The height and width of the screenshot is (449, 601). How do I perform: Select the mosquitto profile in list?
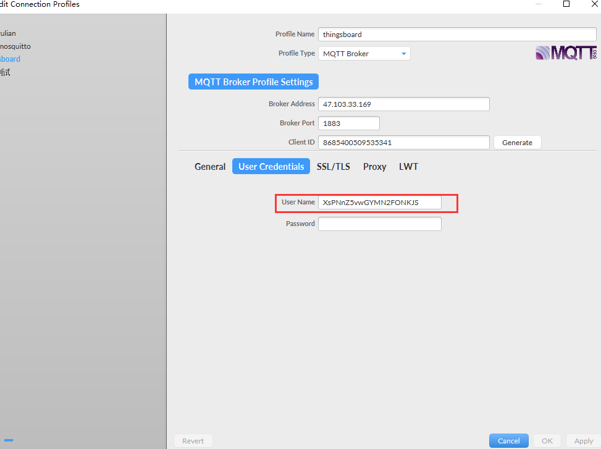click(15, 46)
